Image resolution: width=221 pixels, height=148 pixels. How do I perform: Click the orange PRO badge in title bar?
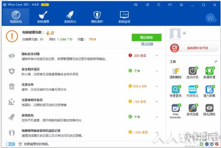(x=45, y=5)
